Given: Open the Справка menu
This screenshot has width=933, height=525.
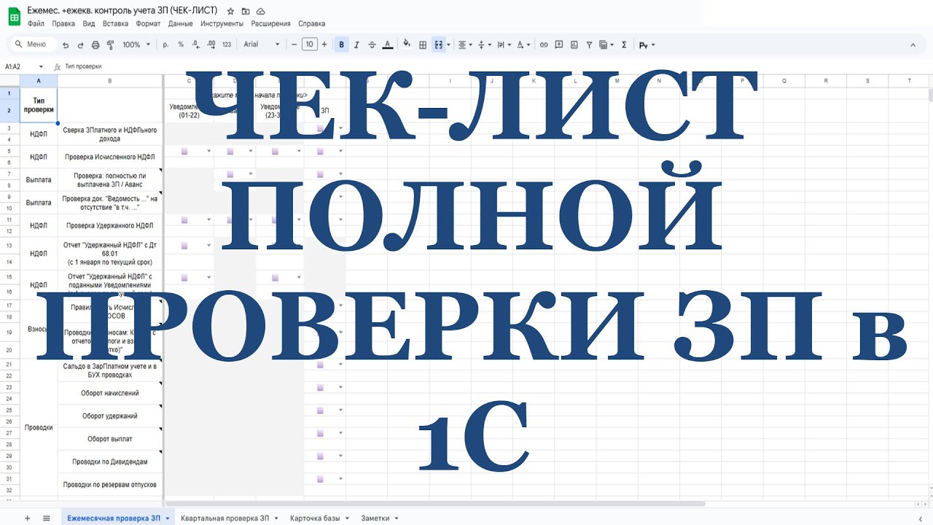Looking at the screenshot, I should [x=312, y=24].
